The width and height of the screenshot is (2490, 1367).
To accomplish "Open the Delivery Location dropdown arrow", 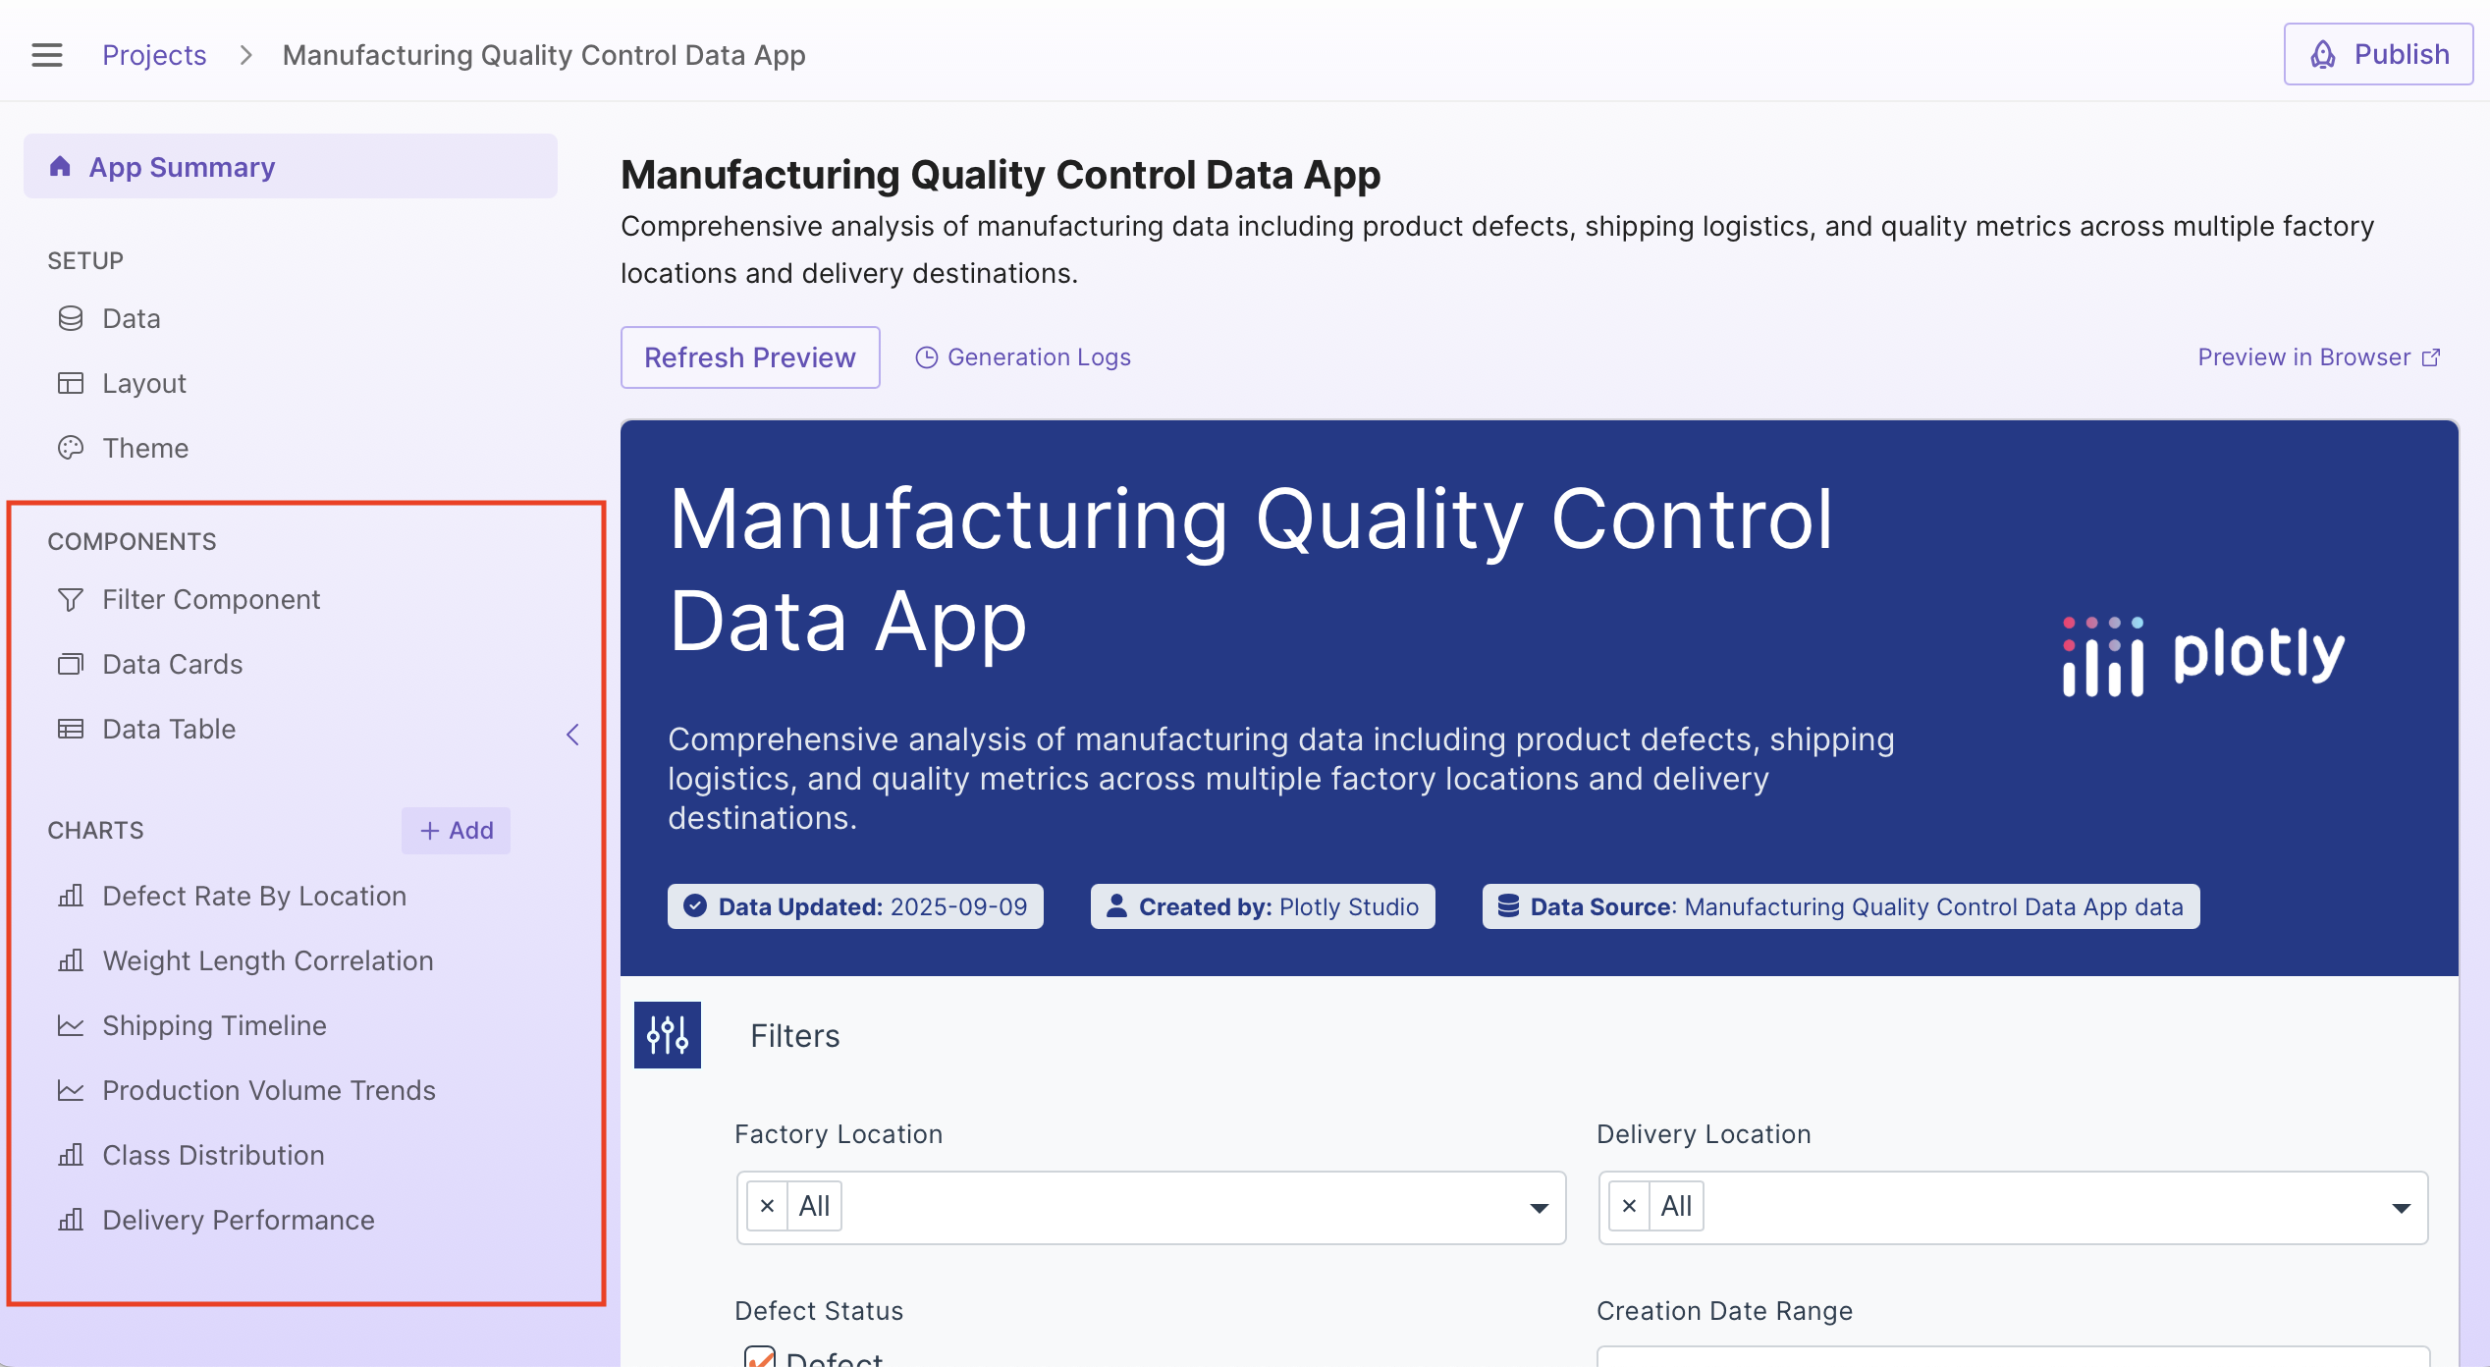I will 2401,1208.
